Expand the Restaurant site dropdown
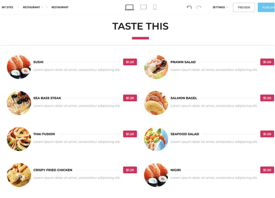 (x=33, y=7)
